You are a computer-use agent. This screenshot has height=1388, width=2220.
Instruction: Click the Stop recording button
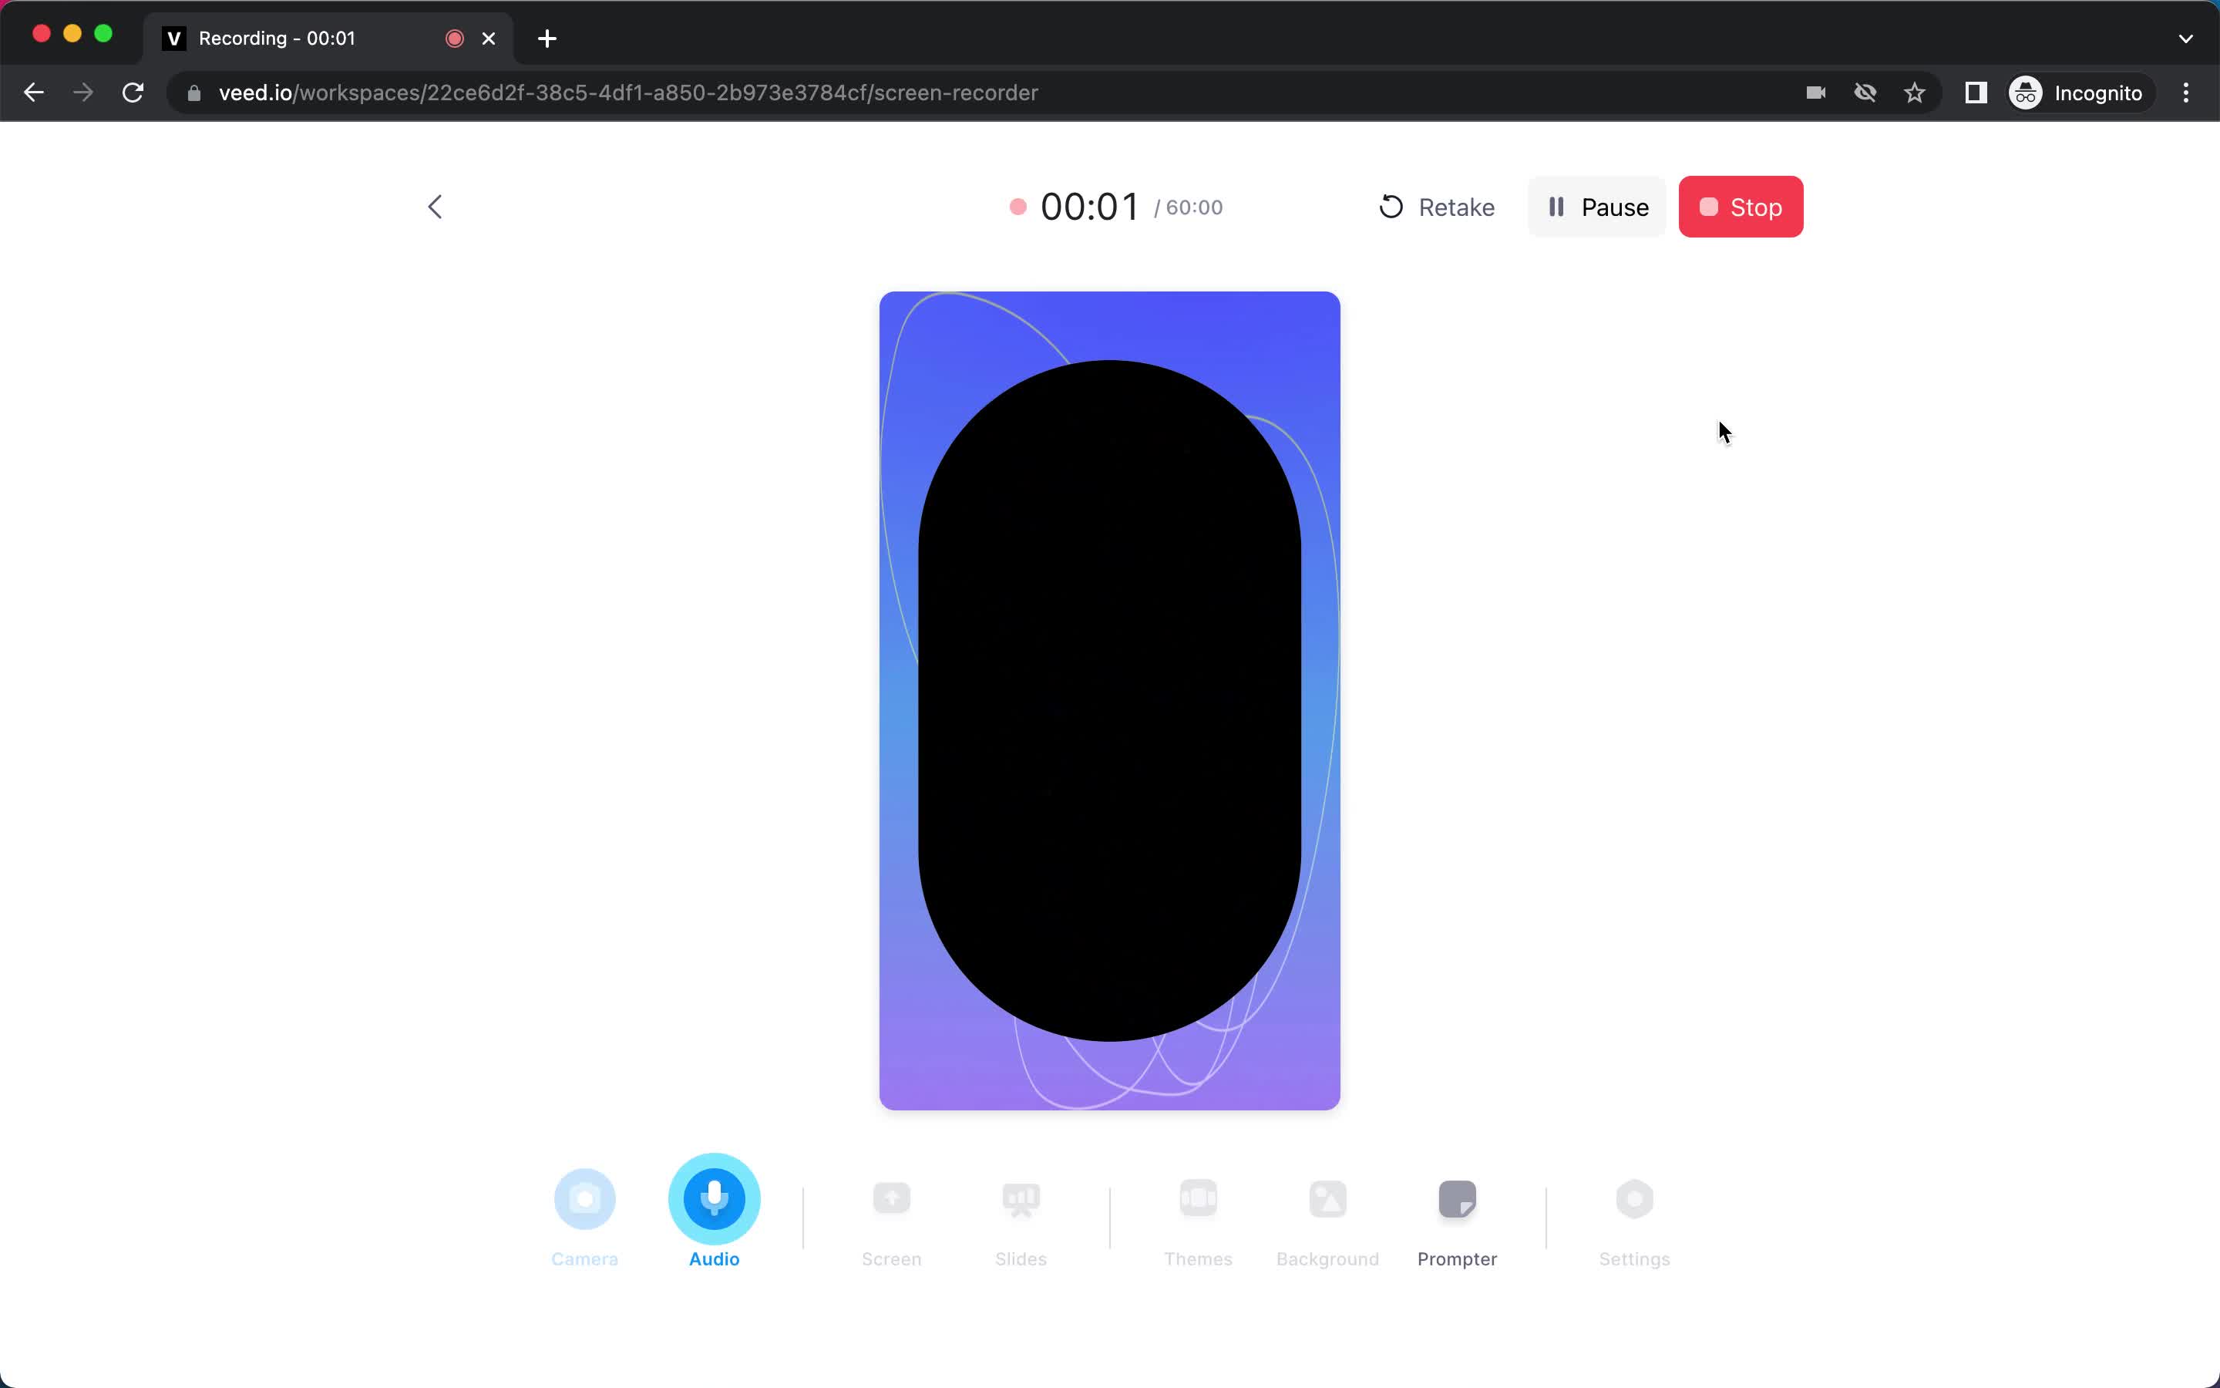[x=1741, y=207]
